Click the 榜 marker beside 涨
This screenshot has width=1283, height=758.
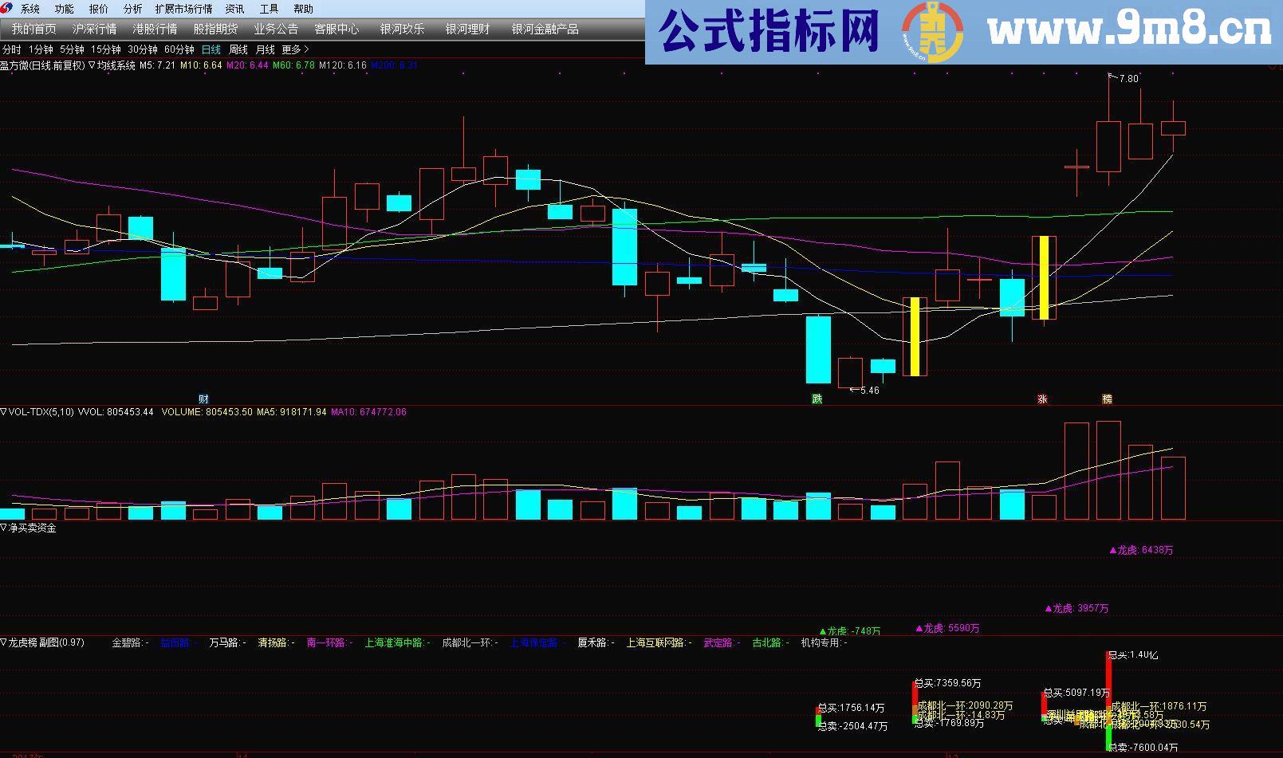click(1108, 399)
